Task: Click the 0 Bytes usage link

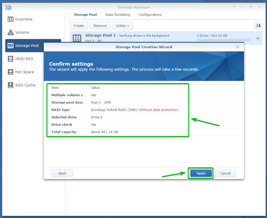Action: pos(203,36)
